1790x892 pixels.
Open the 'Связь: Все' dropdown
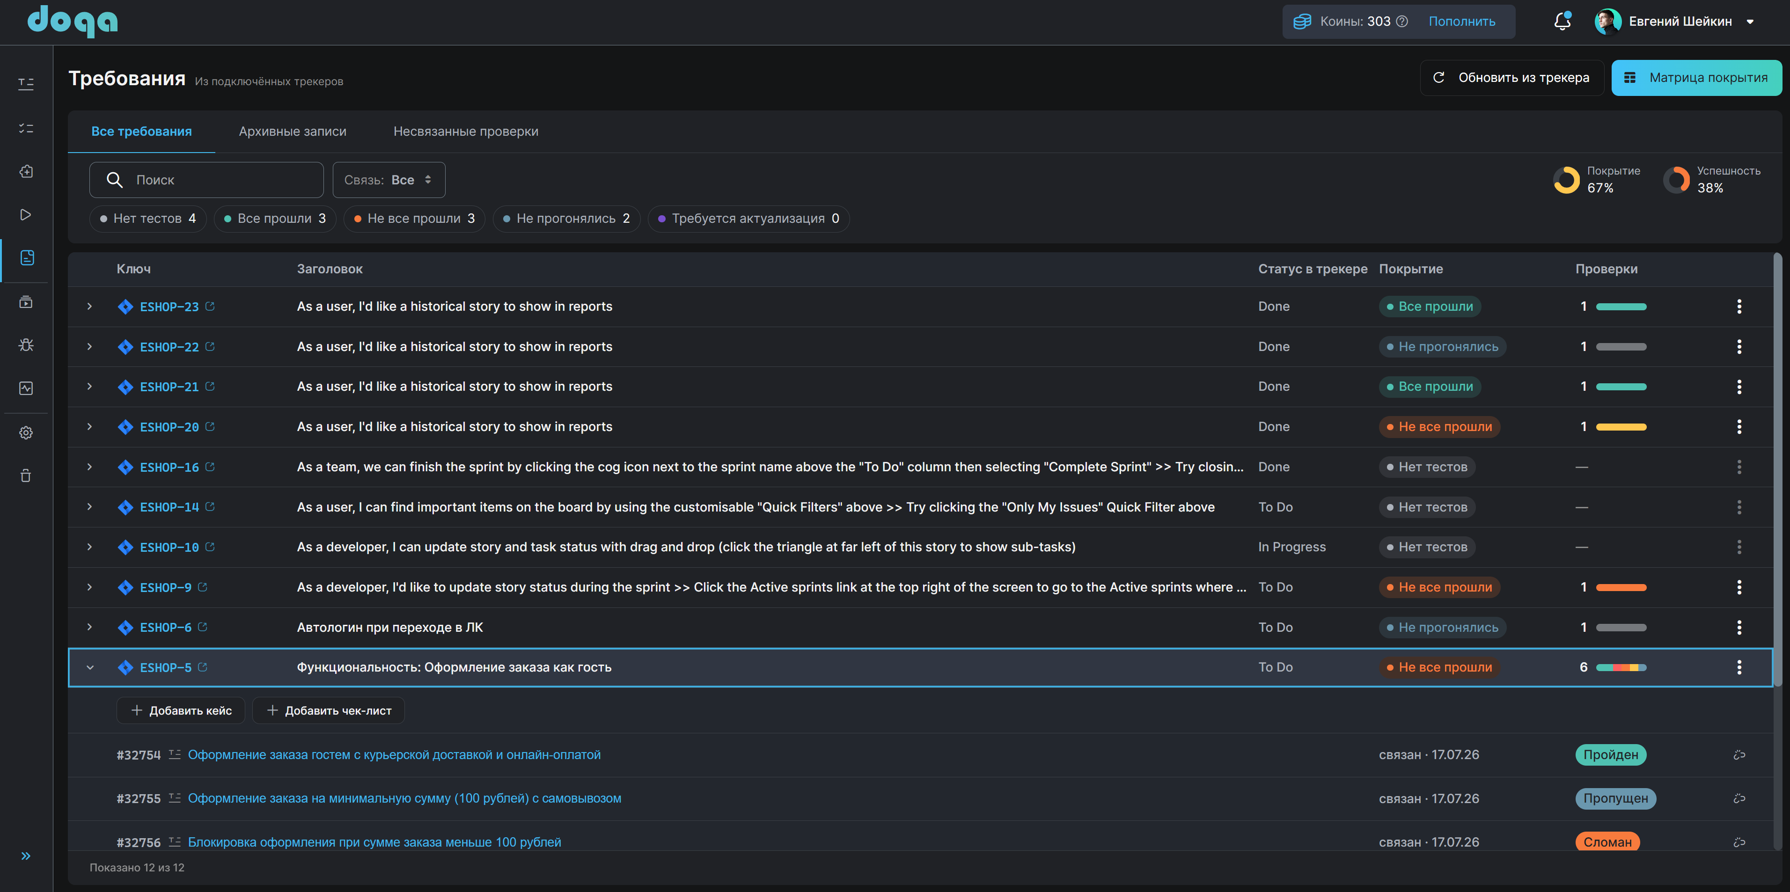389,180
